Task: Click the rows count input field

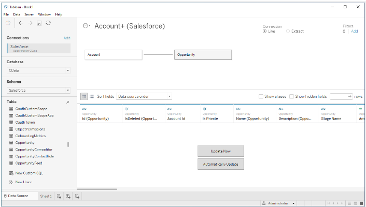Action: tap(341, 96)
